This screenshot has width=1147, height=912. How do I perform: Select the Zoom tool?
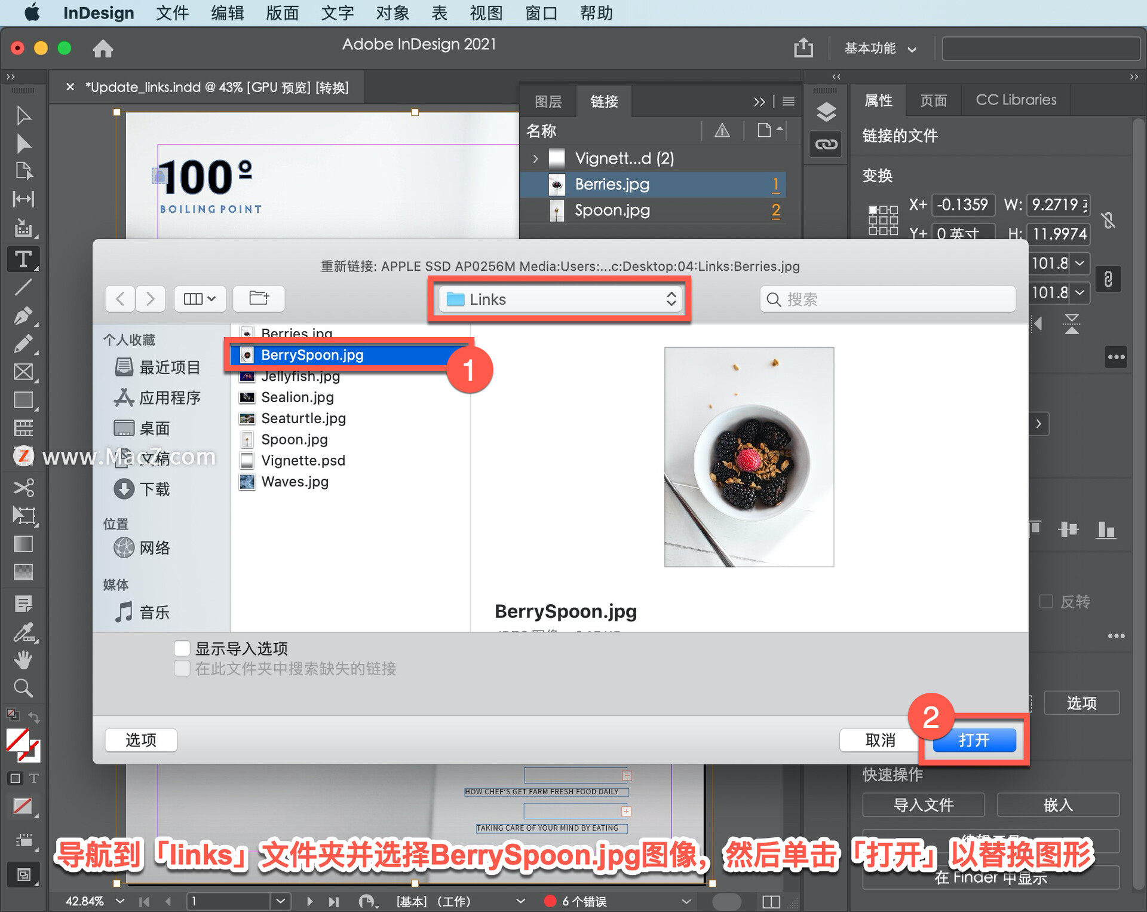click(23, 688)
